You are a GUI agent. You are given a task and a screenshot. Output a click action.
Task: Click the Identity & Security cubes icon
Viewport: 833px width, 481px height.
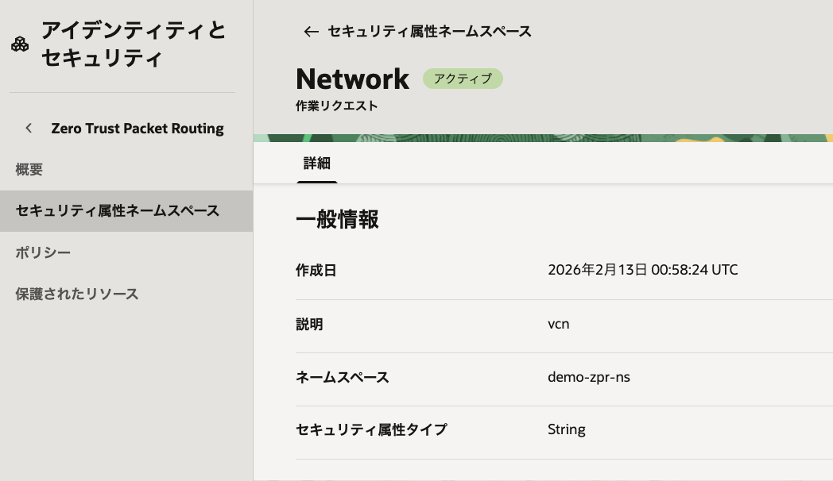(x=20, y=44)
